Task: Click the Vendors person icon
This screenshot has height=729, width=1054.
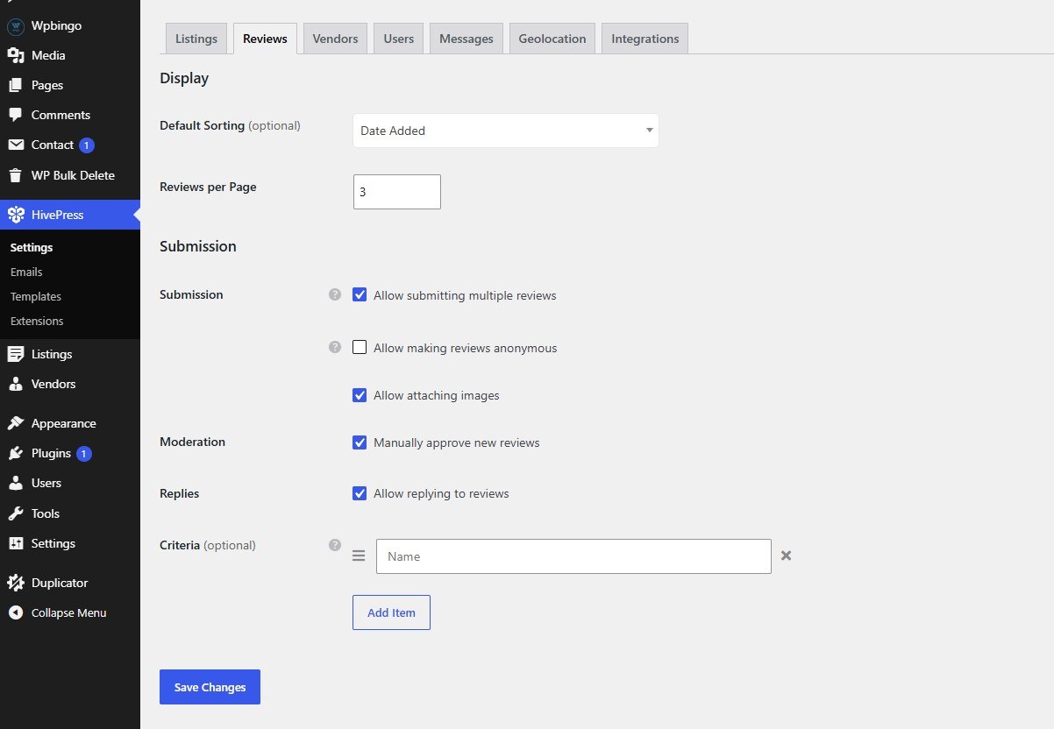Action: (x=15, y=384)
